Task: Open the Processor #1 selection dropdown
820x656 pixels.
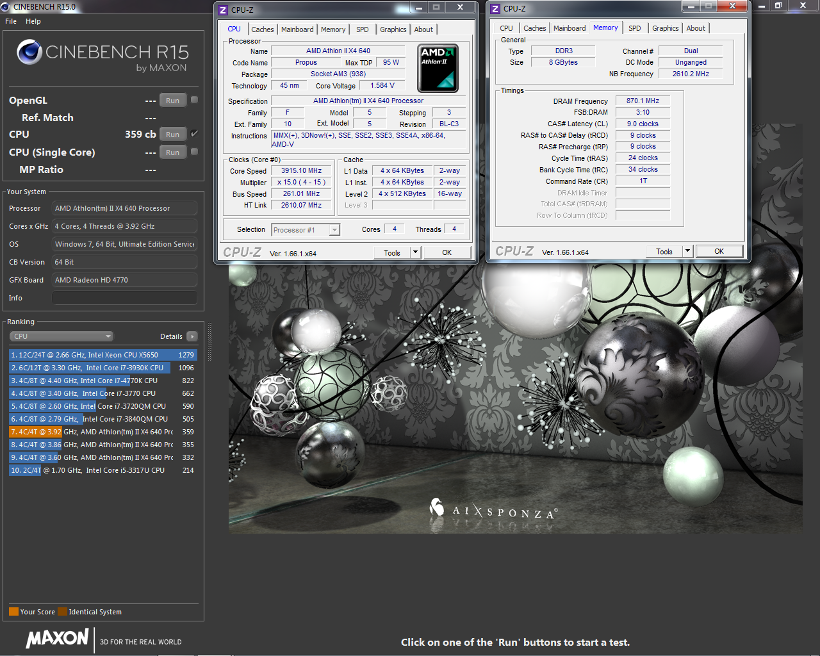Action: pyautogui.click(x=306, y=230)
